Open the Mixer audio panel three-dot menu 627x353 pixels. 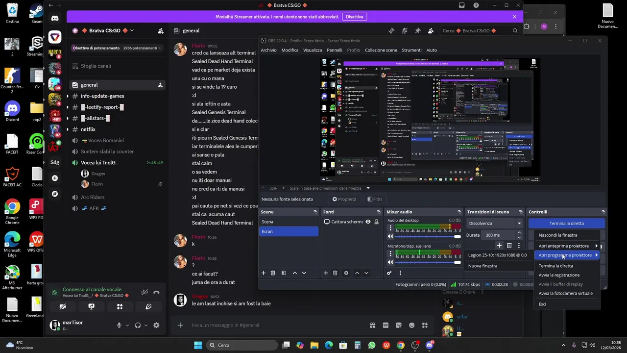400,273
